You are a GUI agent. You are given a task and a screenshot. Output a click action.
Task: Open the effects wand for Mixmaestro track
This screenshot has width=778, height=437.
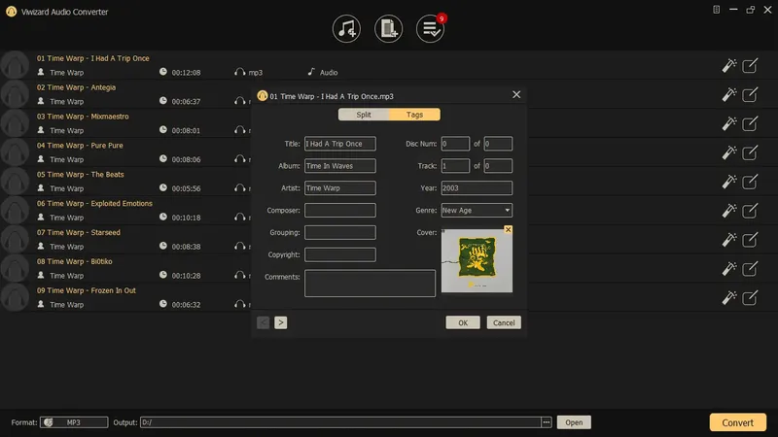728,123
